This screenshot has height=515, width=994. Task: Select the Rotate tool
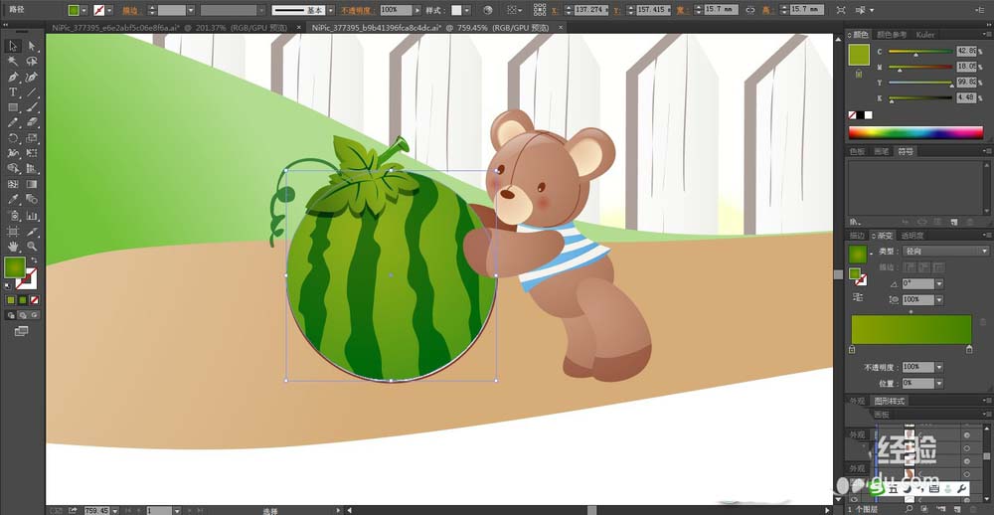click(13, 138)
